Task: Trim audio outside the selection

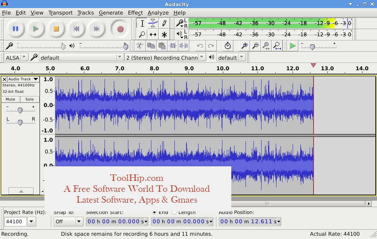Action: (x=173, y=46)
